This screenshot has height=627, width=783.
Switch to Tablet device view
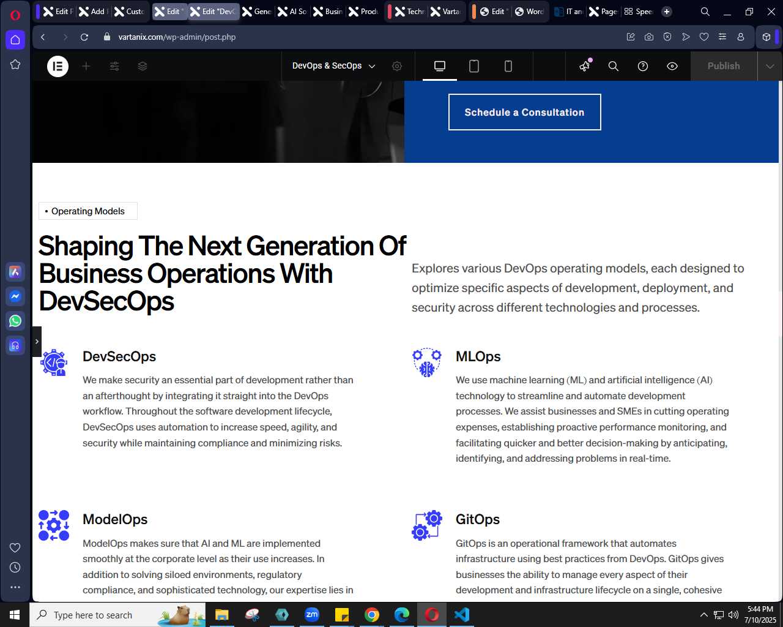474,66
